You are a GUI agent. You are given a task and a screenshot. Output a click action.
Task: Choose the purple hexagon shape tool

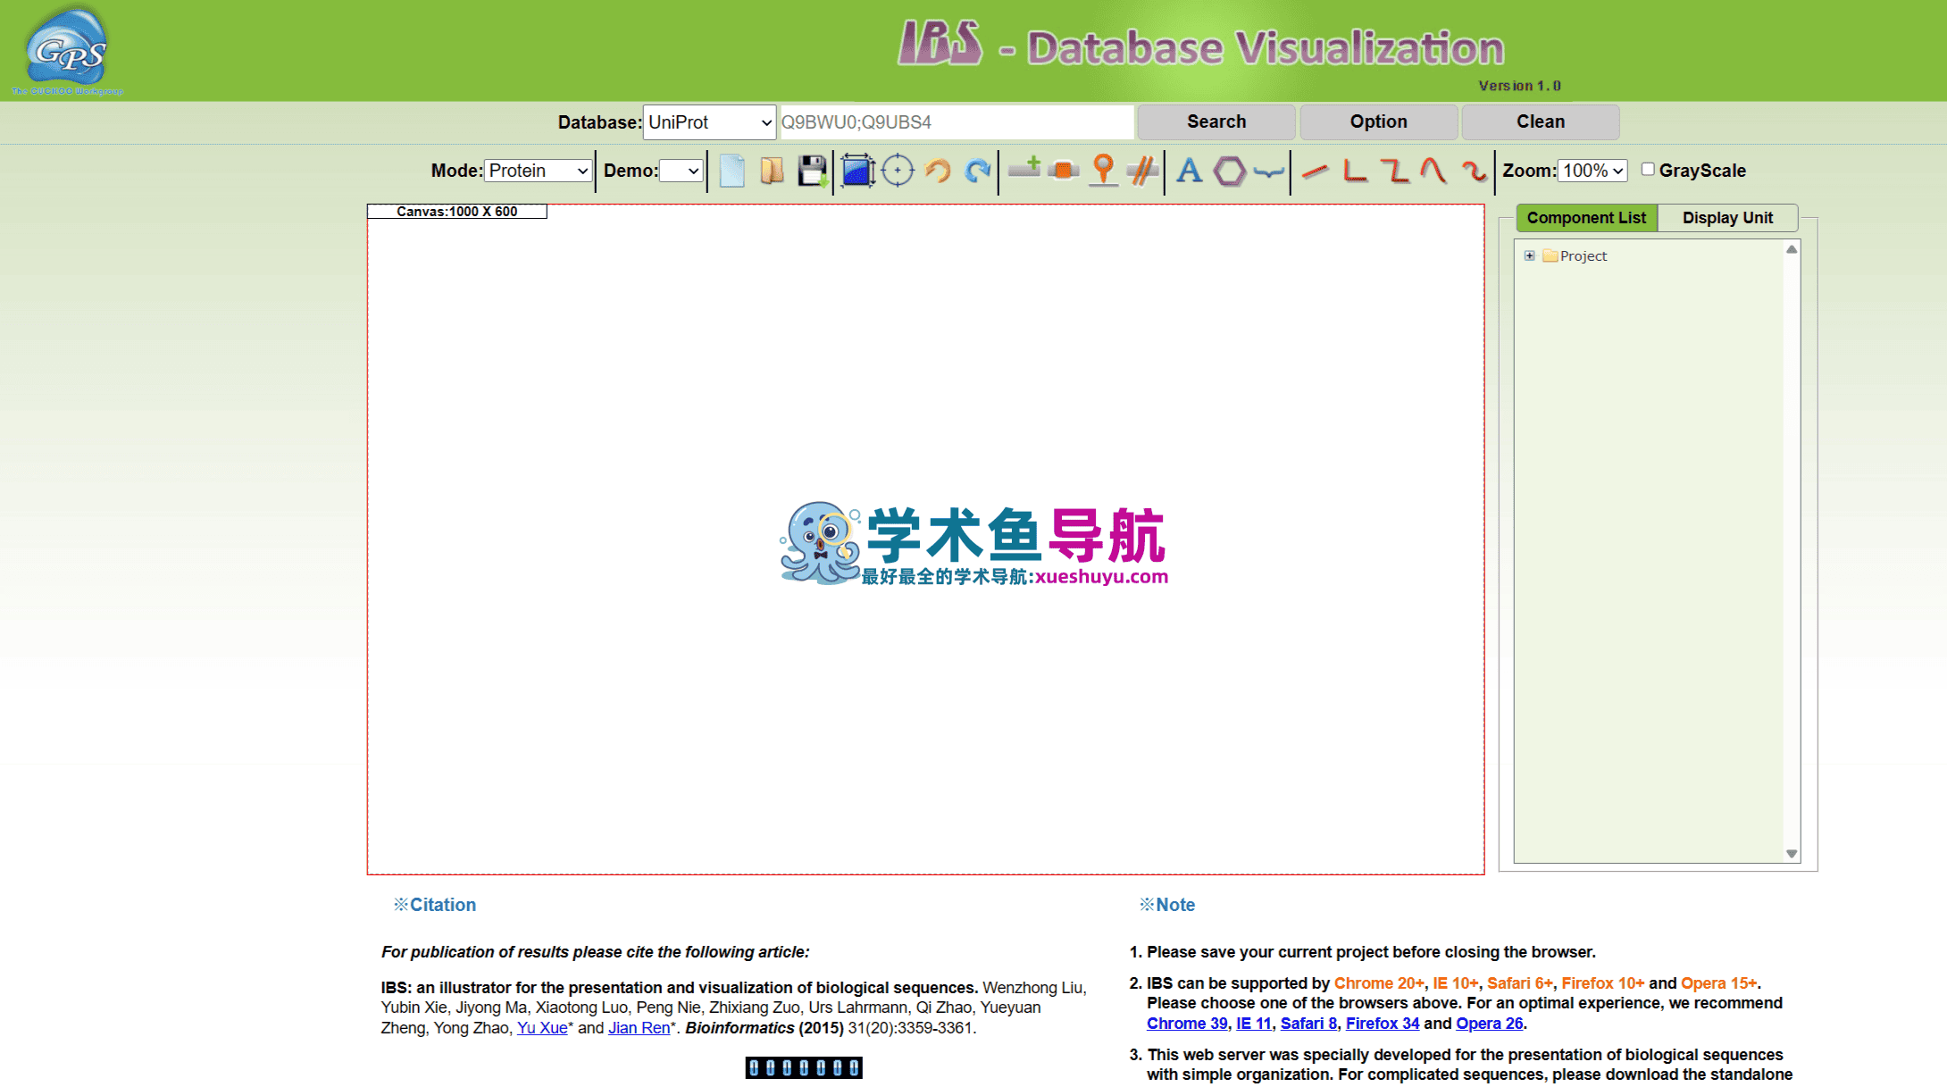point(1230,171)
